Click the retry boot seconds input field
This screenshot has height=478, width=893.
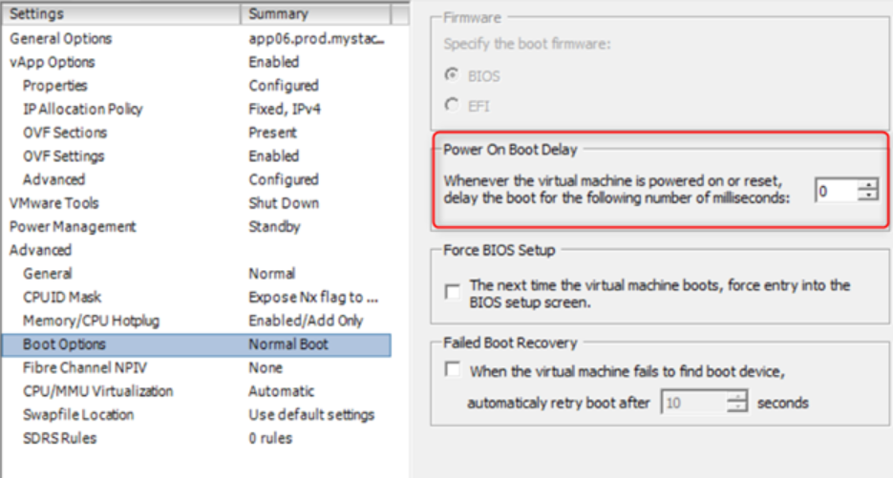click(692, 403)
